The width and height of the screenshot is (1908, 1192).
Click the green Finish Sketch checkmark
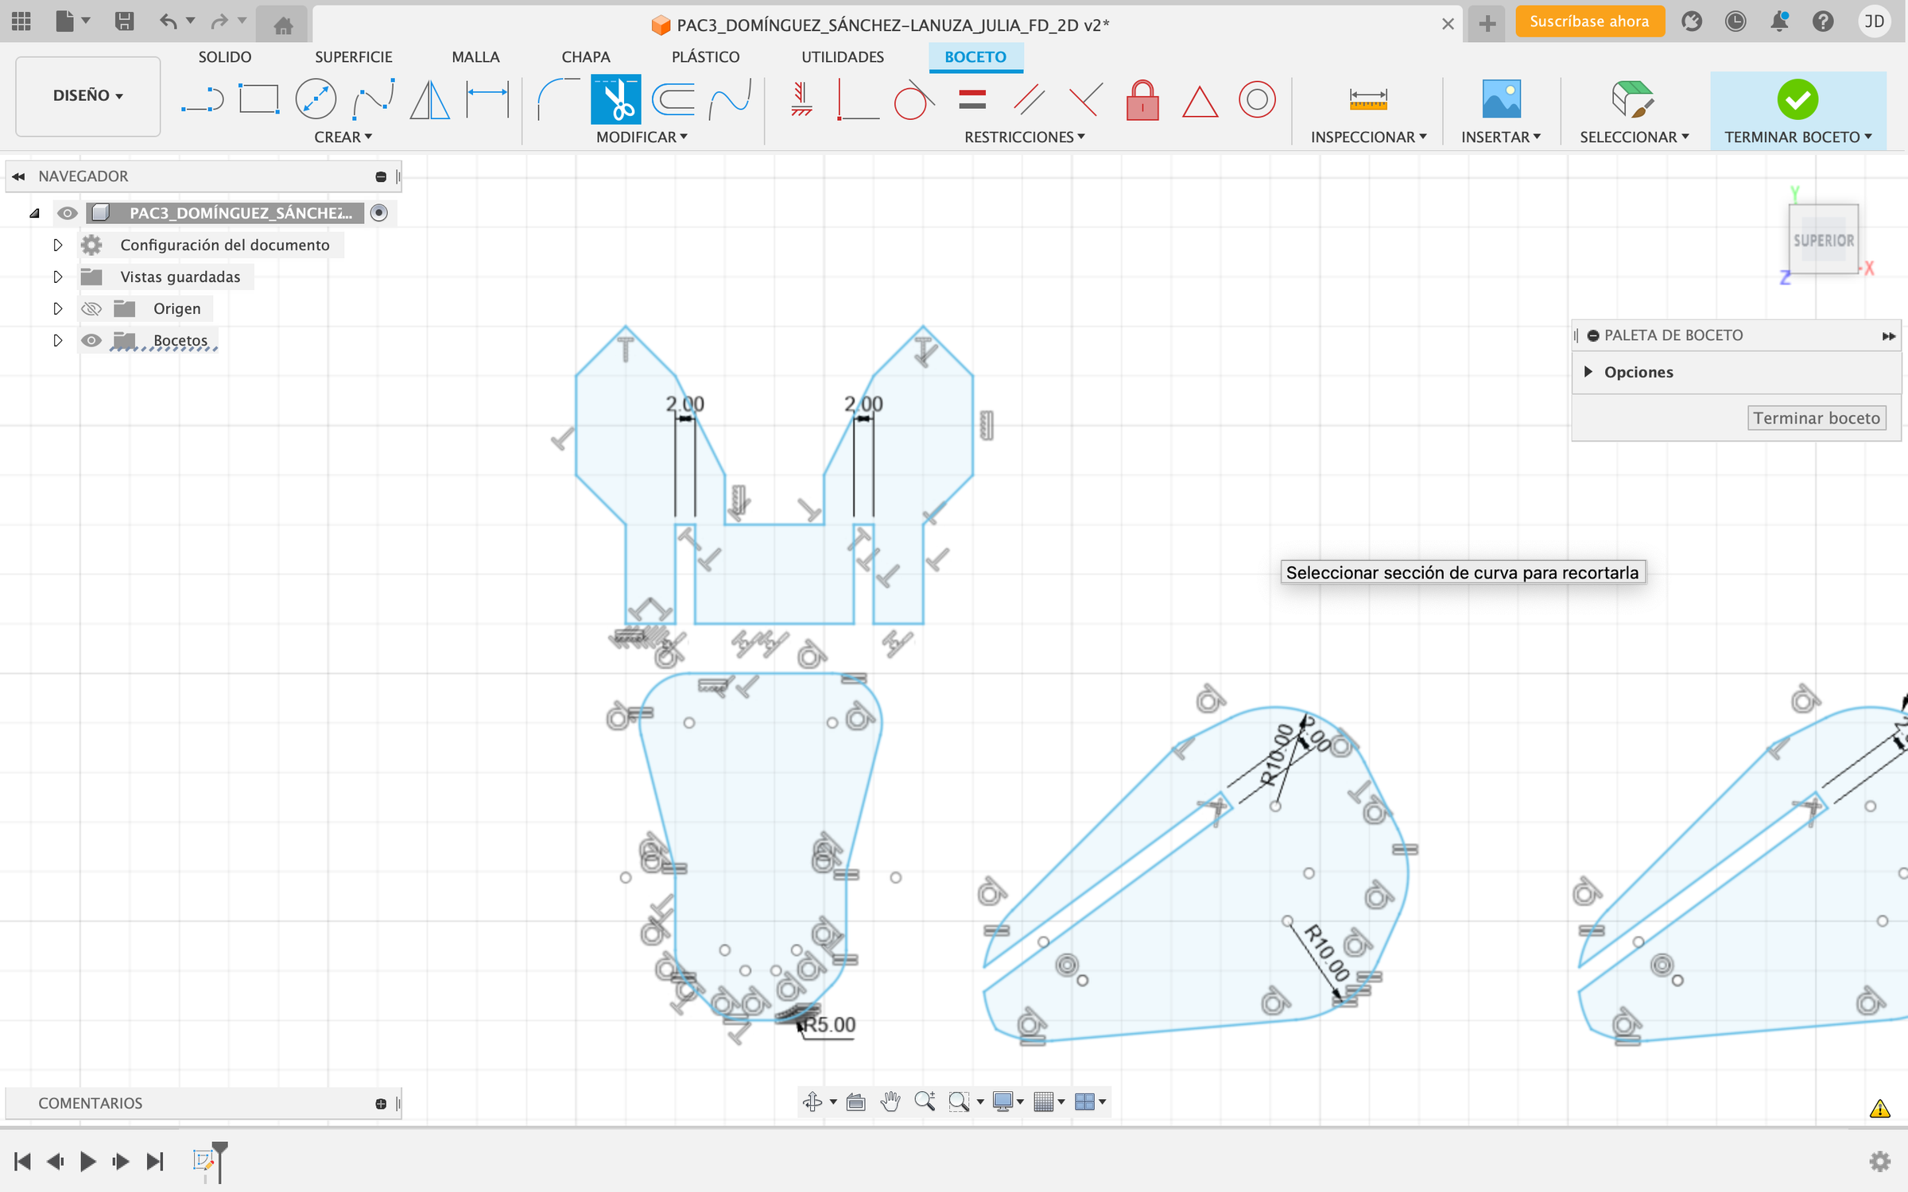pyautogui.click(x=1797, y=100)
